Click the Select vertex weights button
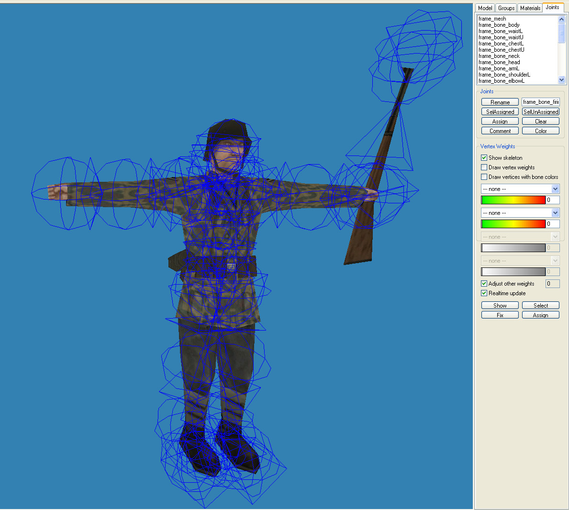Image resolution: width=569 pixels, height=510 pixels. point(540,305)
